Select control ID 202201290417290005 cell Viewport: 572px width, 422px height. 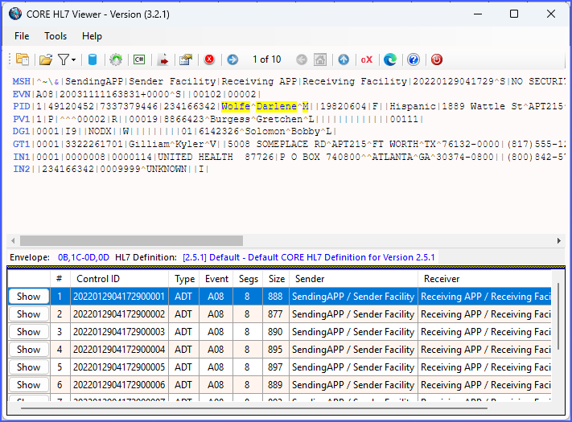pyautogui.click(x=119, y=367)
